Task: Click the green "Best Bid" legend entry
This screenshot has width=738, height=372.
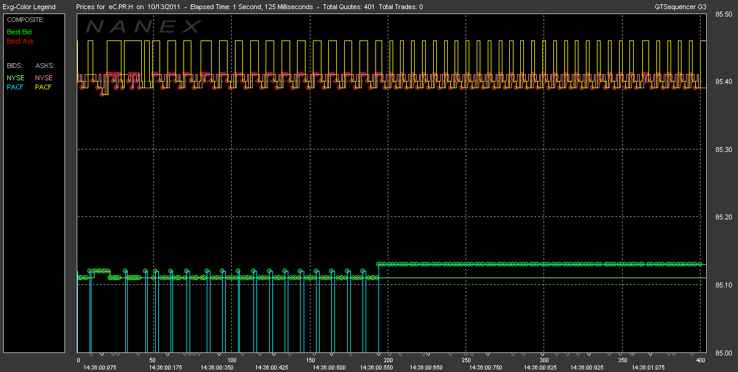Action: tap(20, 31)
